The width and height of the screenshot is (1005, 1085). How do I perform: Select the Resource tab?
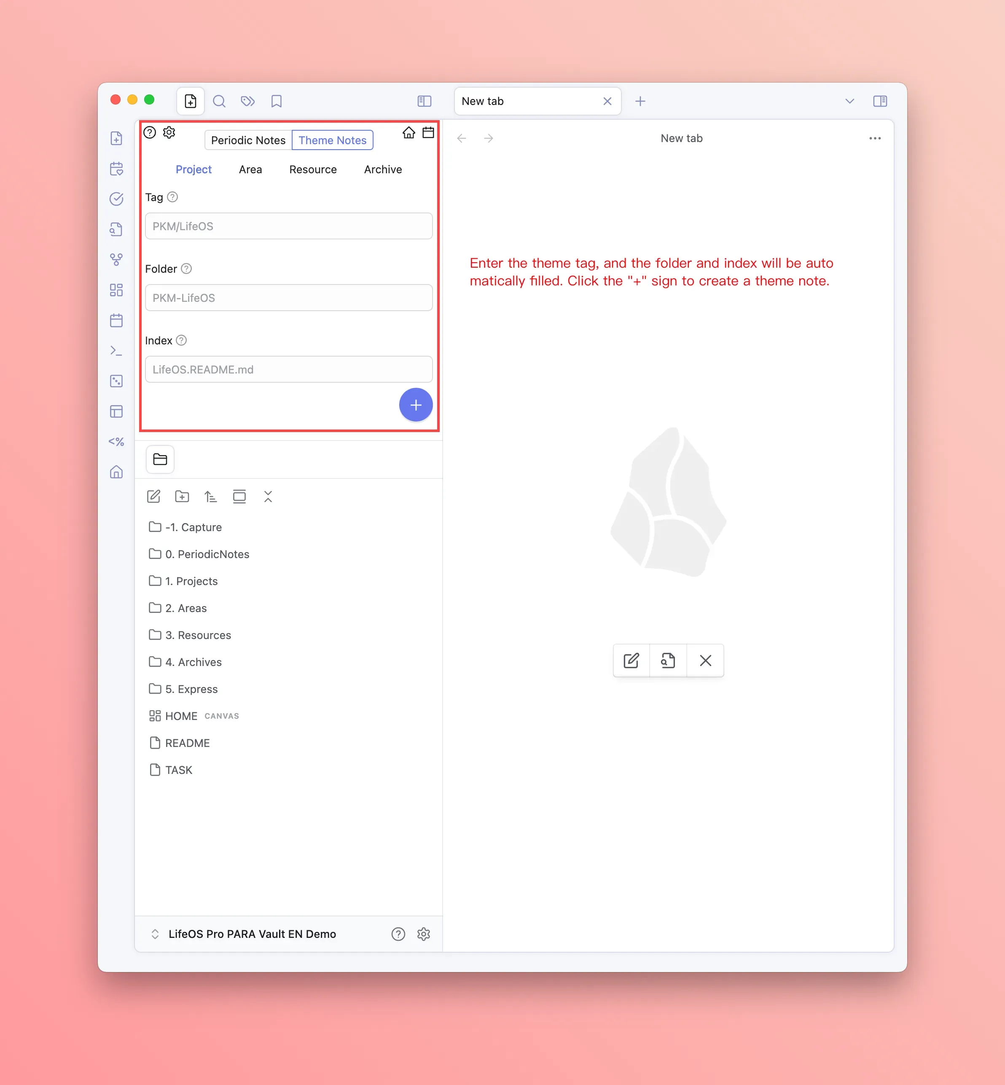click(x=313, y=170)
